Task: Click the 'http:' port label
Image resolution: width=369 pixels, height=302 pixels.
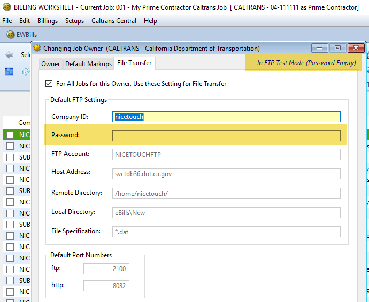Action: click(58, 285)
